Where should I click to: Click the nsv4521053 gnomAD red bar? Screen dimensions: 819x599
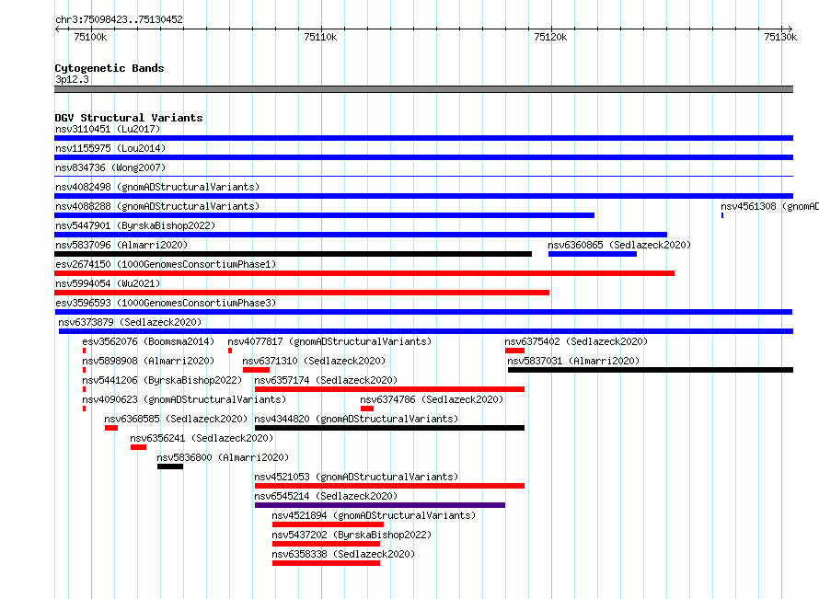389,486
